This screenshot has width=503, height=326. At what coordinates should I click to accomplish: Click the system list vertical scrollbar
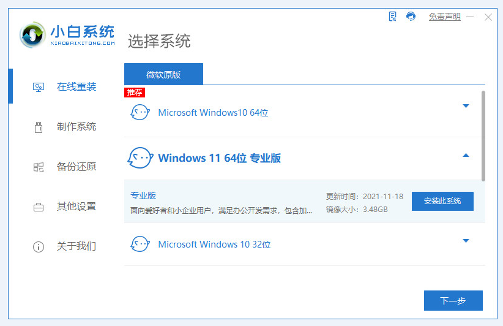483,136
